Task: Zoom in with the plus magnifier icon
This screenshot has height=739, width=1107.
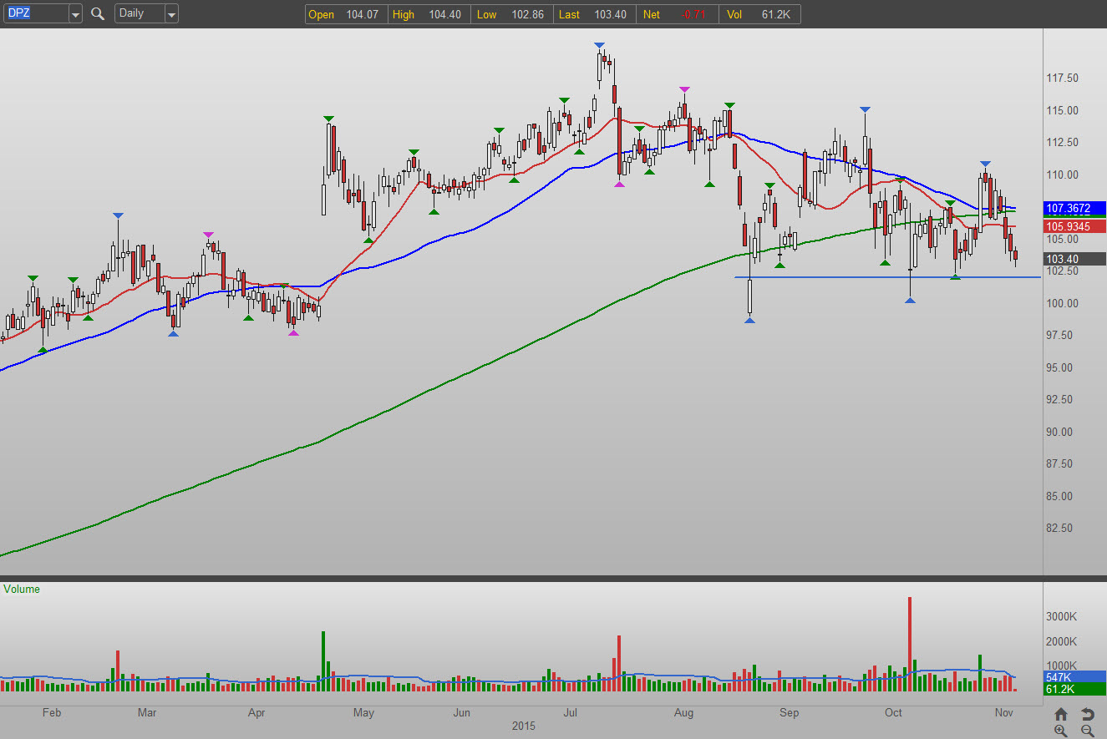Action: [1061, 731]
